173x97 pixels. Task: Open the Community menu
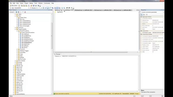(x=47, y=3)
